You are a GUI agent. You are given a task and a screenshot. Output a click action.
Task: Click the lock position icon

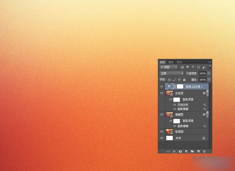[179, 80]
